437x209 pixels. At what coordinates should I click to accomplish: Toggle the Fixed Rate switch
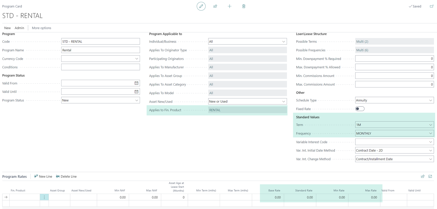(360, 109)
